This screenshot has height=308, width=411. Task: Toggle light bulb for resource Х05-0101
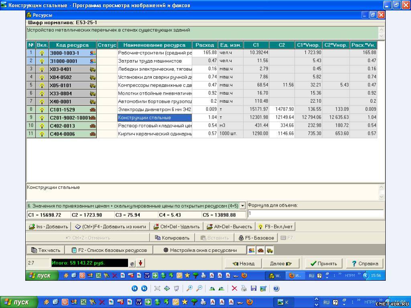pos(42,85)
